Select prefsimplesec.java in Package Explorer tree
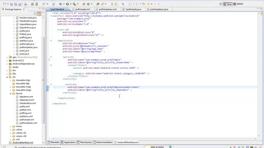This screenshot has width=264, height=148. pos(28,47)
